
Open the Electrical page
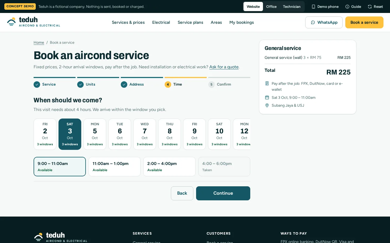pyautogui.click(x=161, y=22)
